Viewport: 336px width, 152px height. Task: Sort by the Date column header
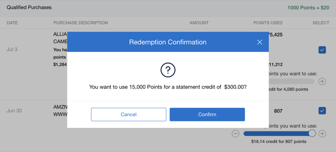coord(12,23)
